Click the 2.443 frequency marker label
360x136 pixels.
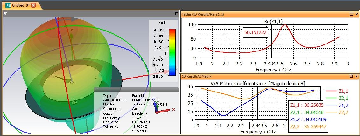257,126
